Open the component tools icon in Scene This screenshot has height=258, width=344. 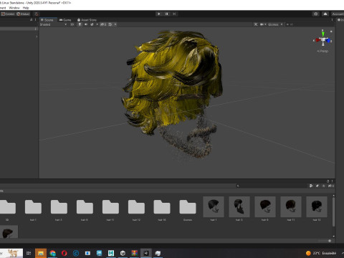click(x=256, y=24)
